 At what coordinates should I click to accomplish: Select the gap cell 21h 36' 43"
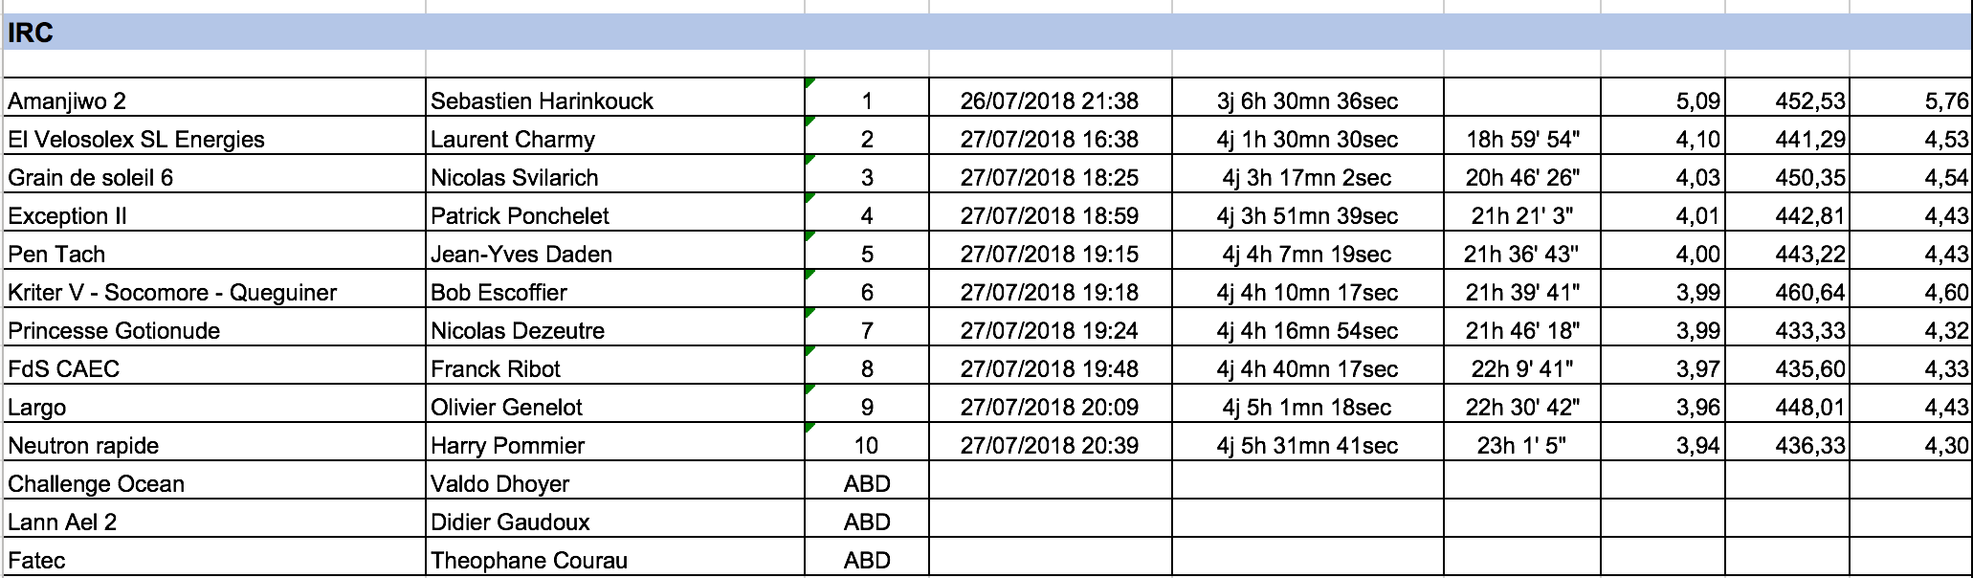pyautogui.click(x=1521, y=255)
